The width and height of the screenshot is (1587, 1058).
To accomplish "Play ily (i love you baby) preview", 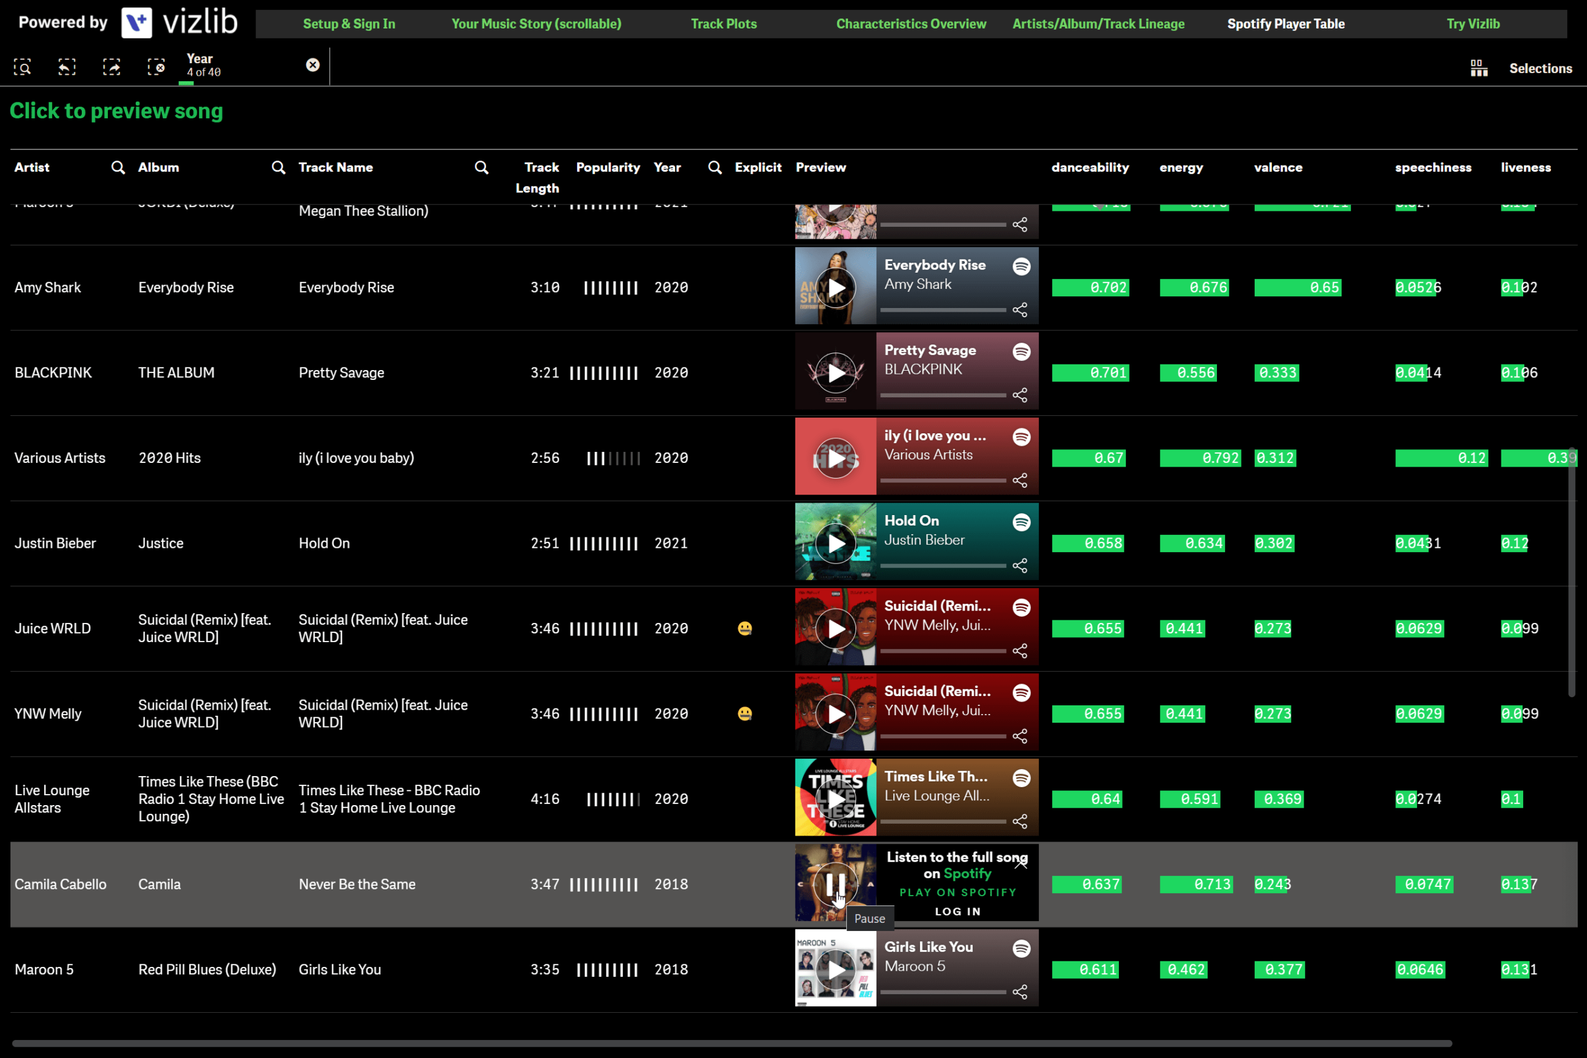I will 836,458.
